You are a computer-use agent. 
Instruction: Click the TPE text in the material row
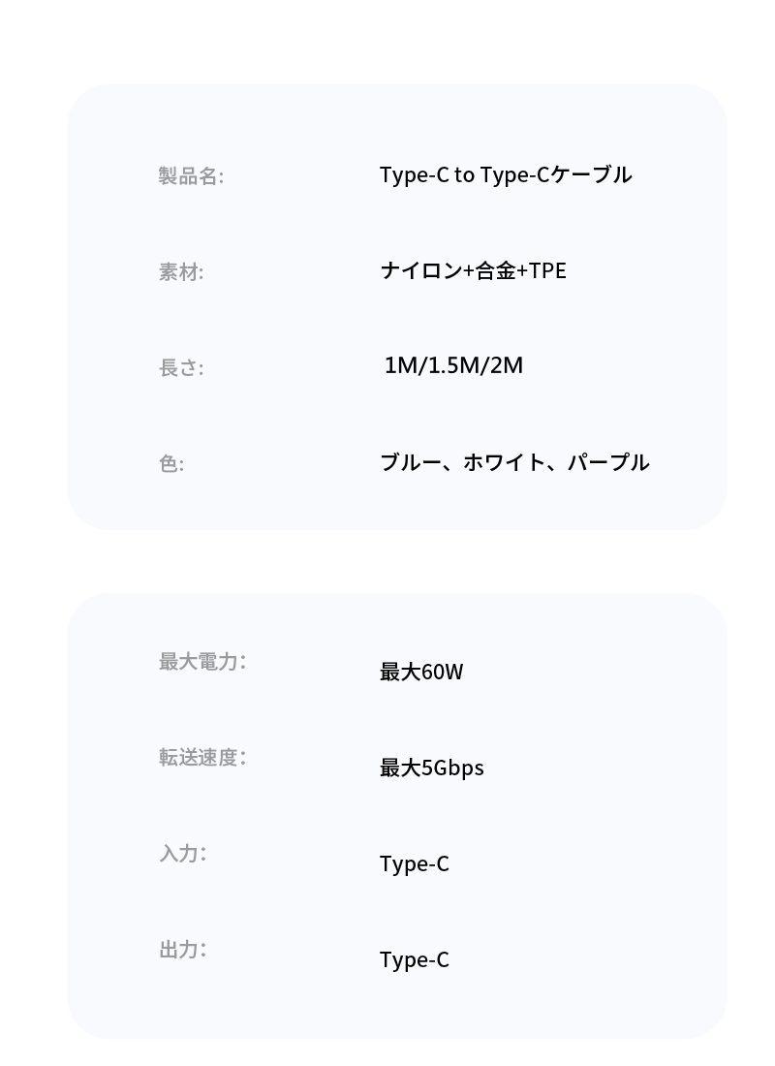coord(548,270)
